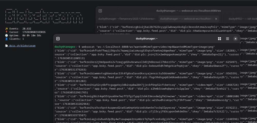This screenshot has width=257, height=123.
Task: Click did:plc:bxbou45dh7mhgrkiefnp6jve
Action: [163, 66]
